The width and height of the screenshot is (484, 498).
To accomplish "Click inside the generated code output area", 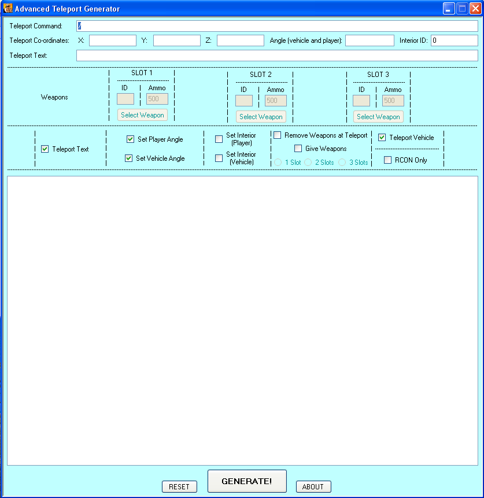I will (x=243, y=321).
